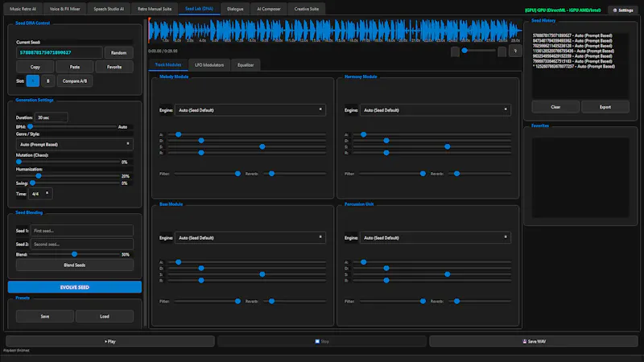Open the Percussion Unit Engine dropdown
Viewport: 644px width, 362px height.
[x=436, y=237]
